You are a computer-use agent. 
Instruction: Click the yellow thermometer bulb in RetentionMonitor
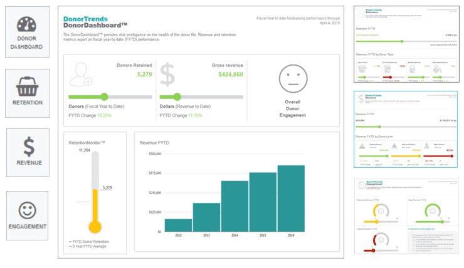point(95,227)
